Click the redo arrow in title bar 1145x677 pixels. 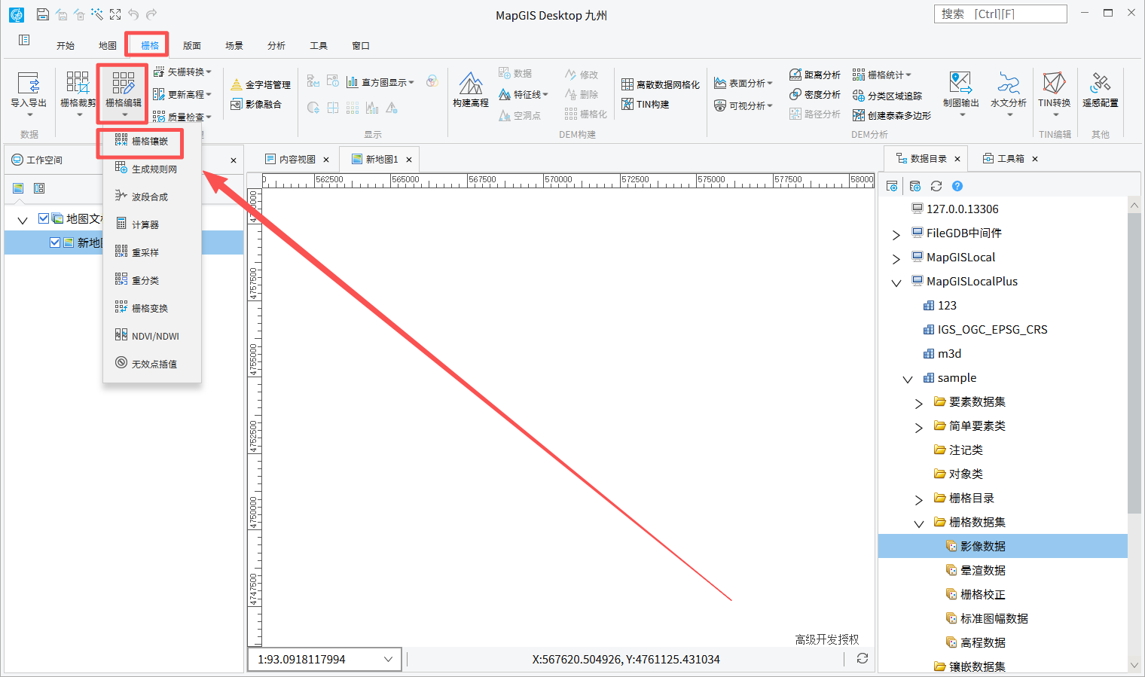coord(151,14)
